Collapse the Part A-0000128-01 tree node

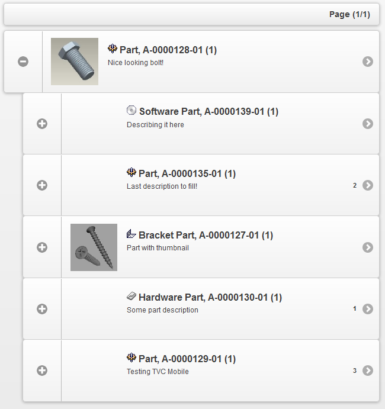[23, 62]
